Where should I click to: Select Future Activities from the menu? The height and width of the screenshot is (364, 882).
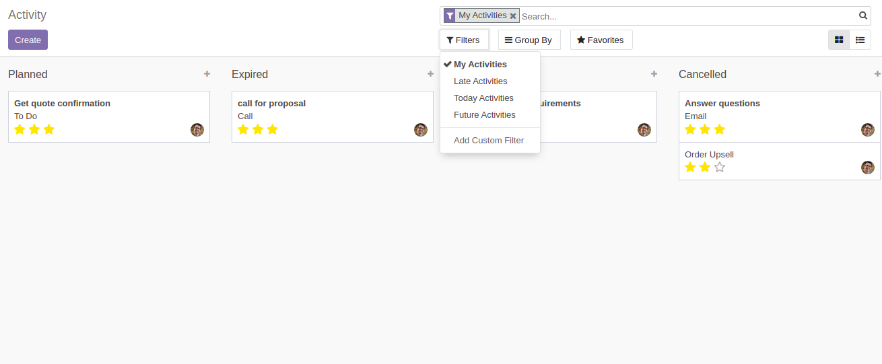click(485, 115)
